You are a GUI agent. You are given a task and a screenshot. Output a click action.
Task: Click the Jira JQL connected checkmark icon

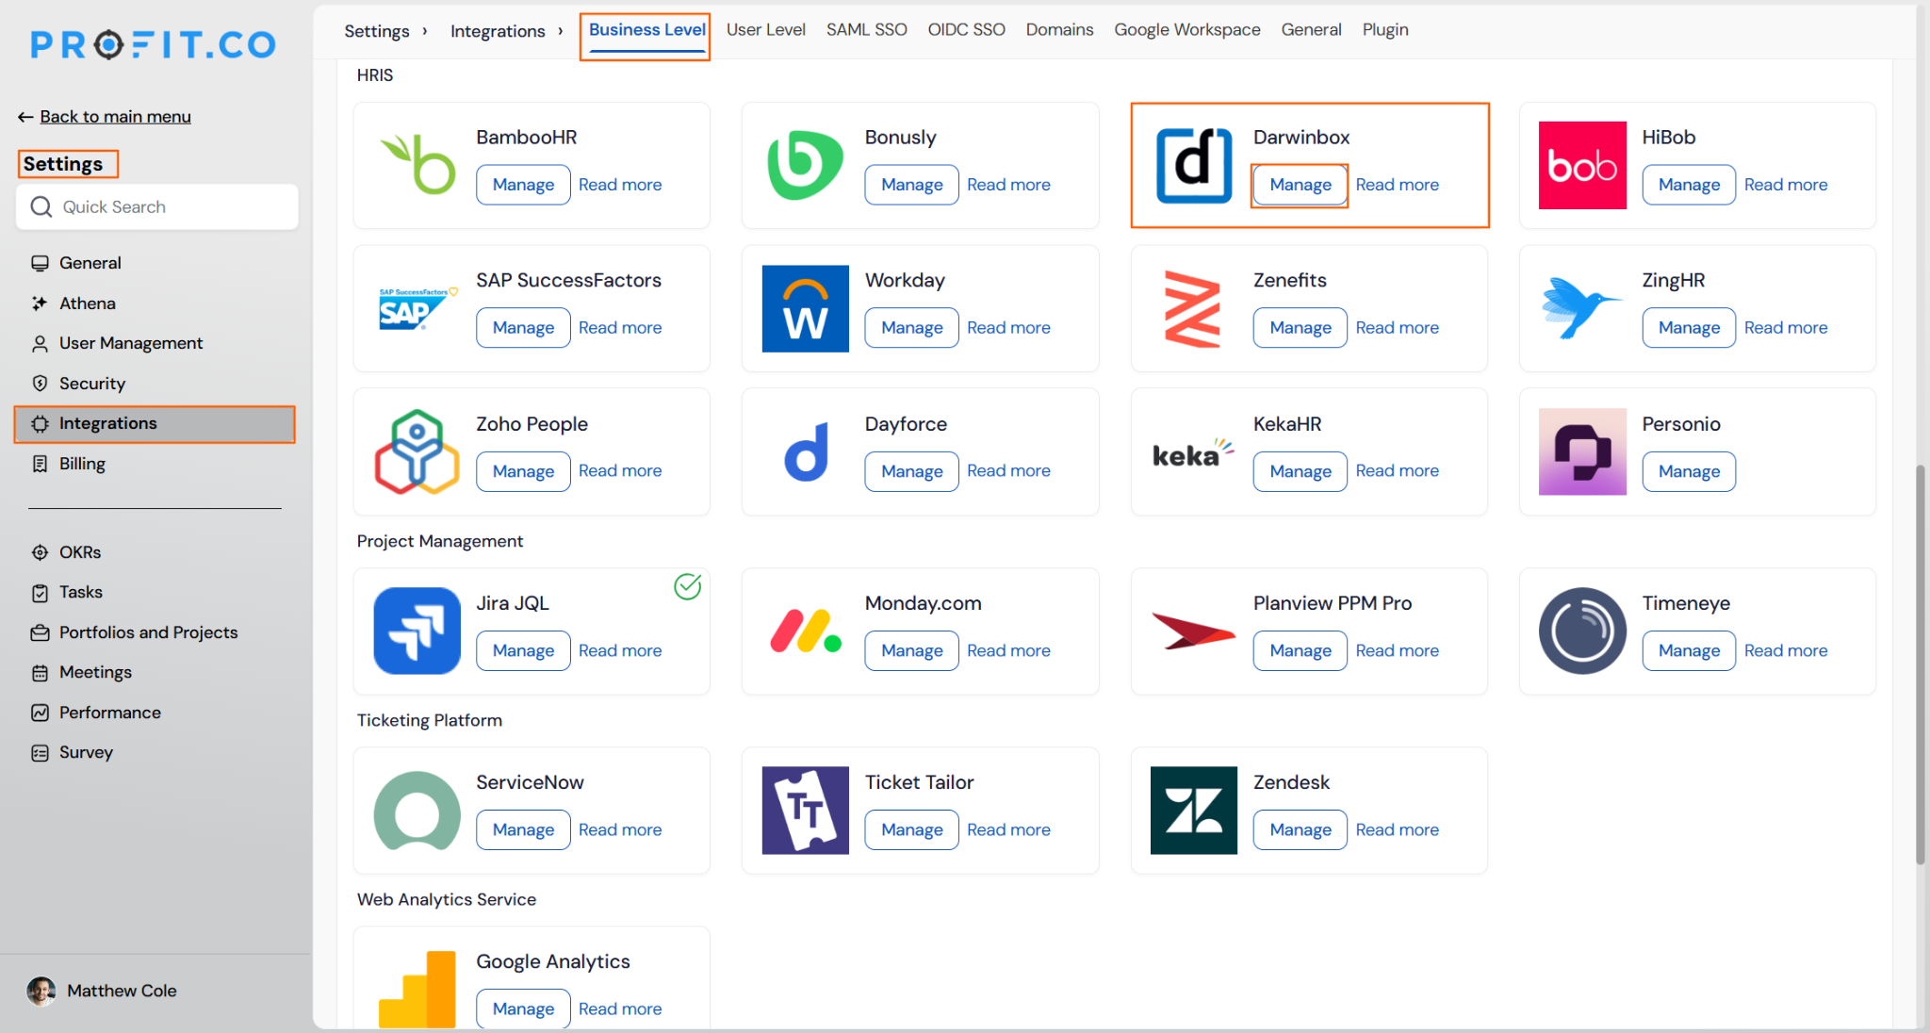click(x=688, y=586)
